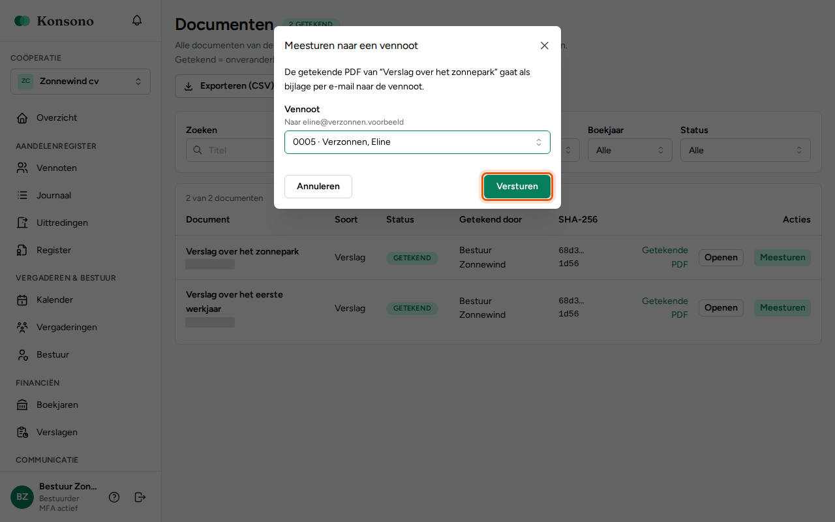Click the "2 van 2 documenten" text

click(224, 198)
